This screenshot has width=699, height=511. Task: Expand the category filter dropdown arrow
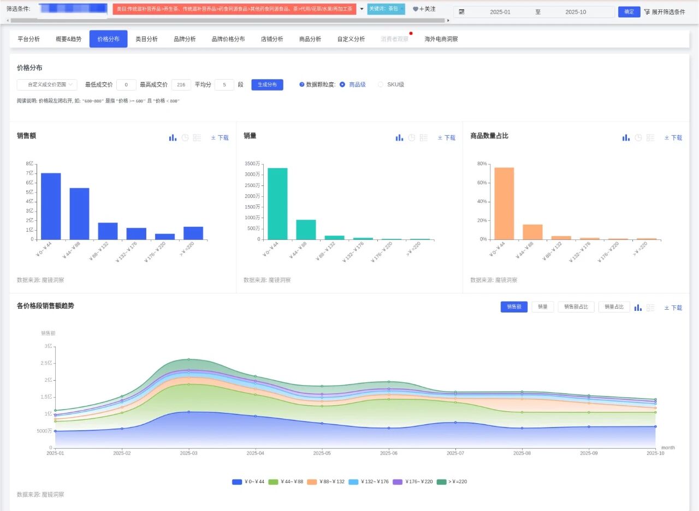(x=362, y=9)
